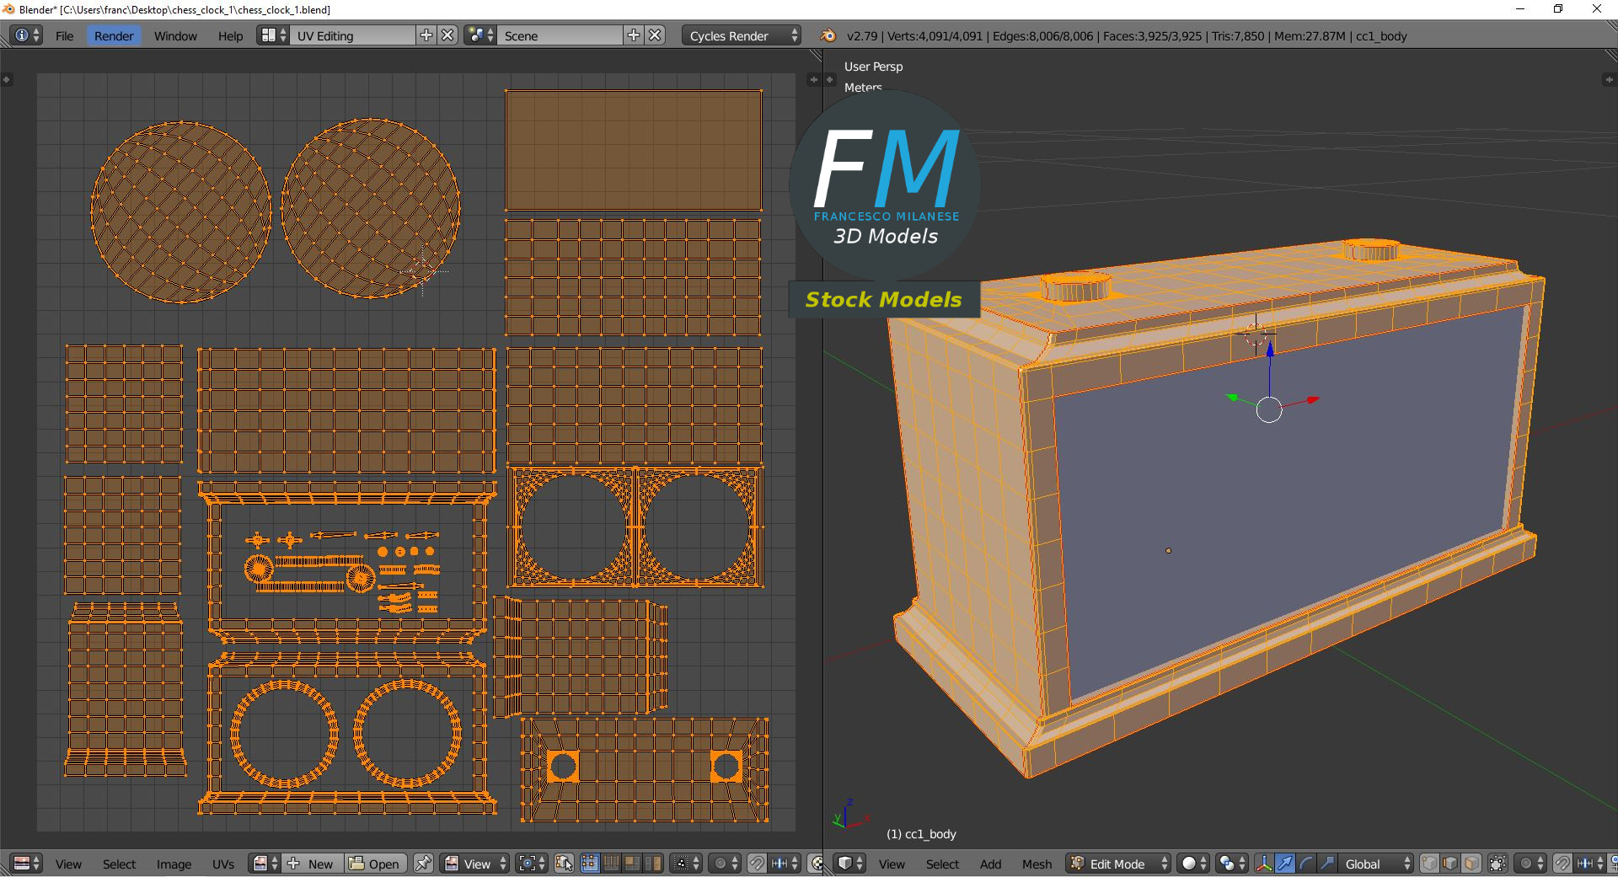The image size is (1618, 877).
Task: Delete the current Scene with X icon
Action: (656, 35)
